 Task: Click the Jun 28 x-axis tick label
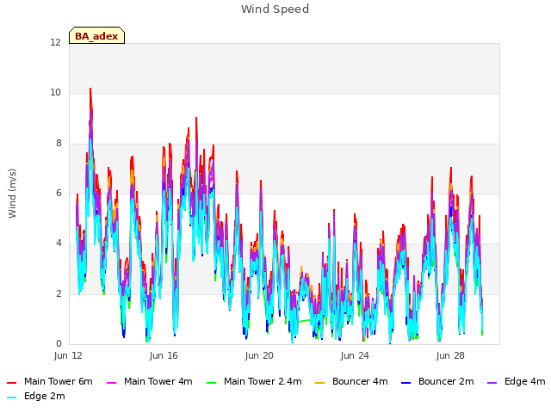point(450,355)
